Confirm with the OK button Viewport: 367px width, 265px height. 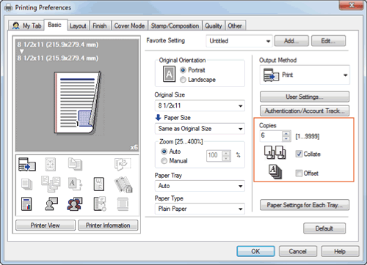click(x=255, y=251)
